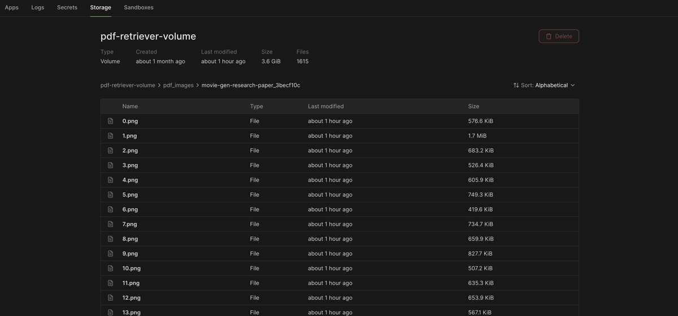Click the file icon for 6.png
The width and height of the screenshot is (678, 316).
pyautogui.click(x=111, y=209)
